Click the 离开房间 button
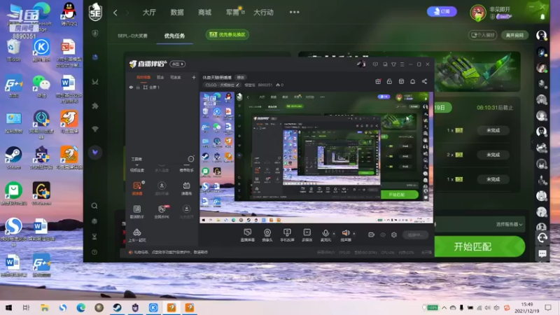 click(x=514, y=35)
